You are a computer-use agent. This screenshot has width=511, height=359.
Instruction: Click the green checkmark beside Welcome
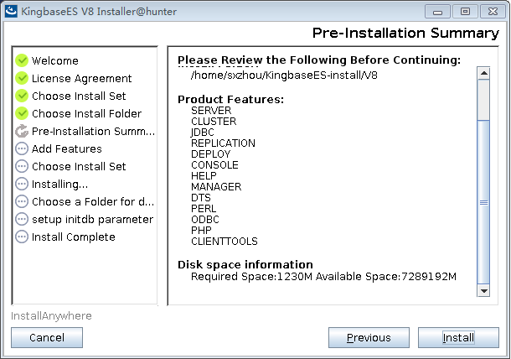click(x=22, y=60)
